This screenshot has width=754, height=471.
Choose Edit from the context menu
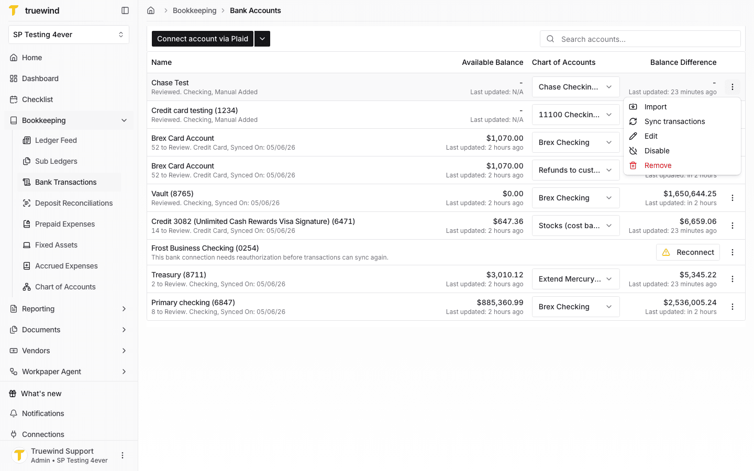point(682,136)
